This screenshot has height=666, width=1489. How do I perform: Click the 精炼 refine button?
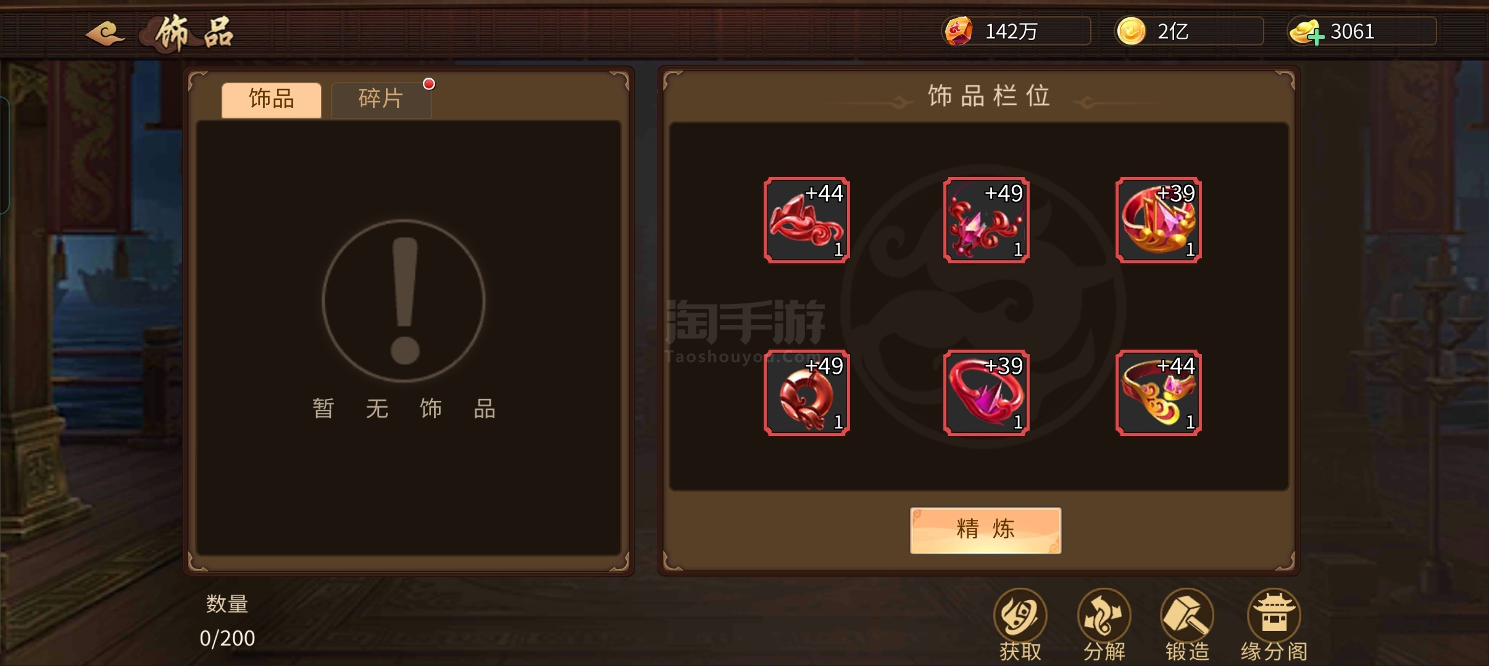[x=985, y=530]
